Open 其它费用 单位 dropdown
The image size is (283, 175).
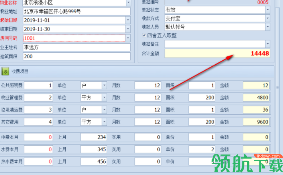104,122
